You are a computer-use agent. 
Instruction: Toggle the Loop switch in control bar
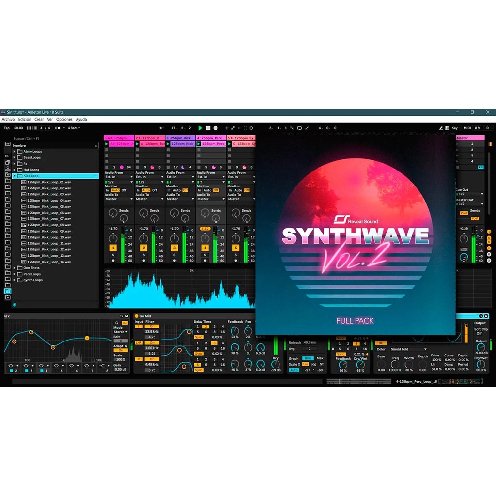(x=299, y=128)
